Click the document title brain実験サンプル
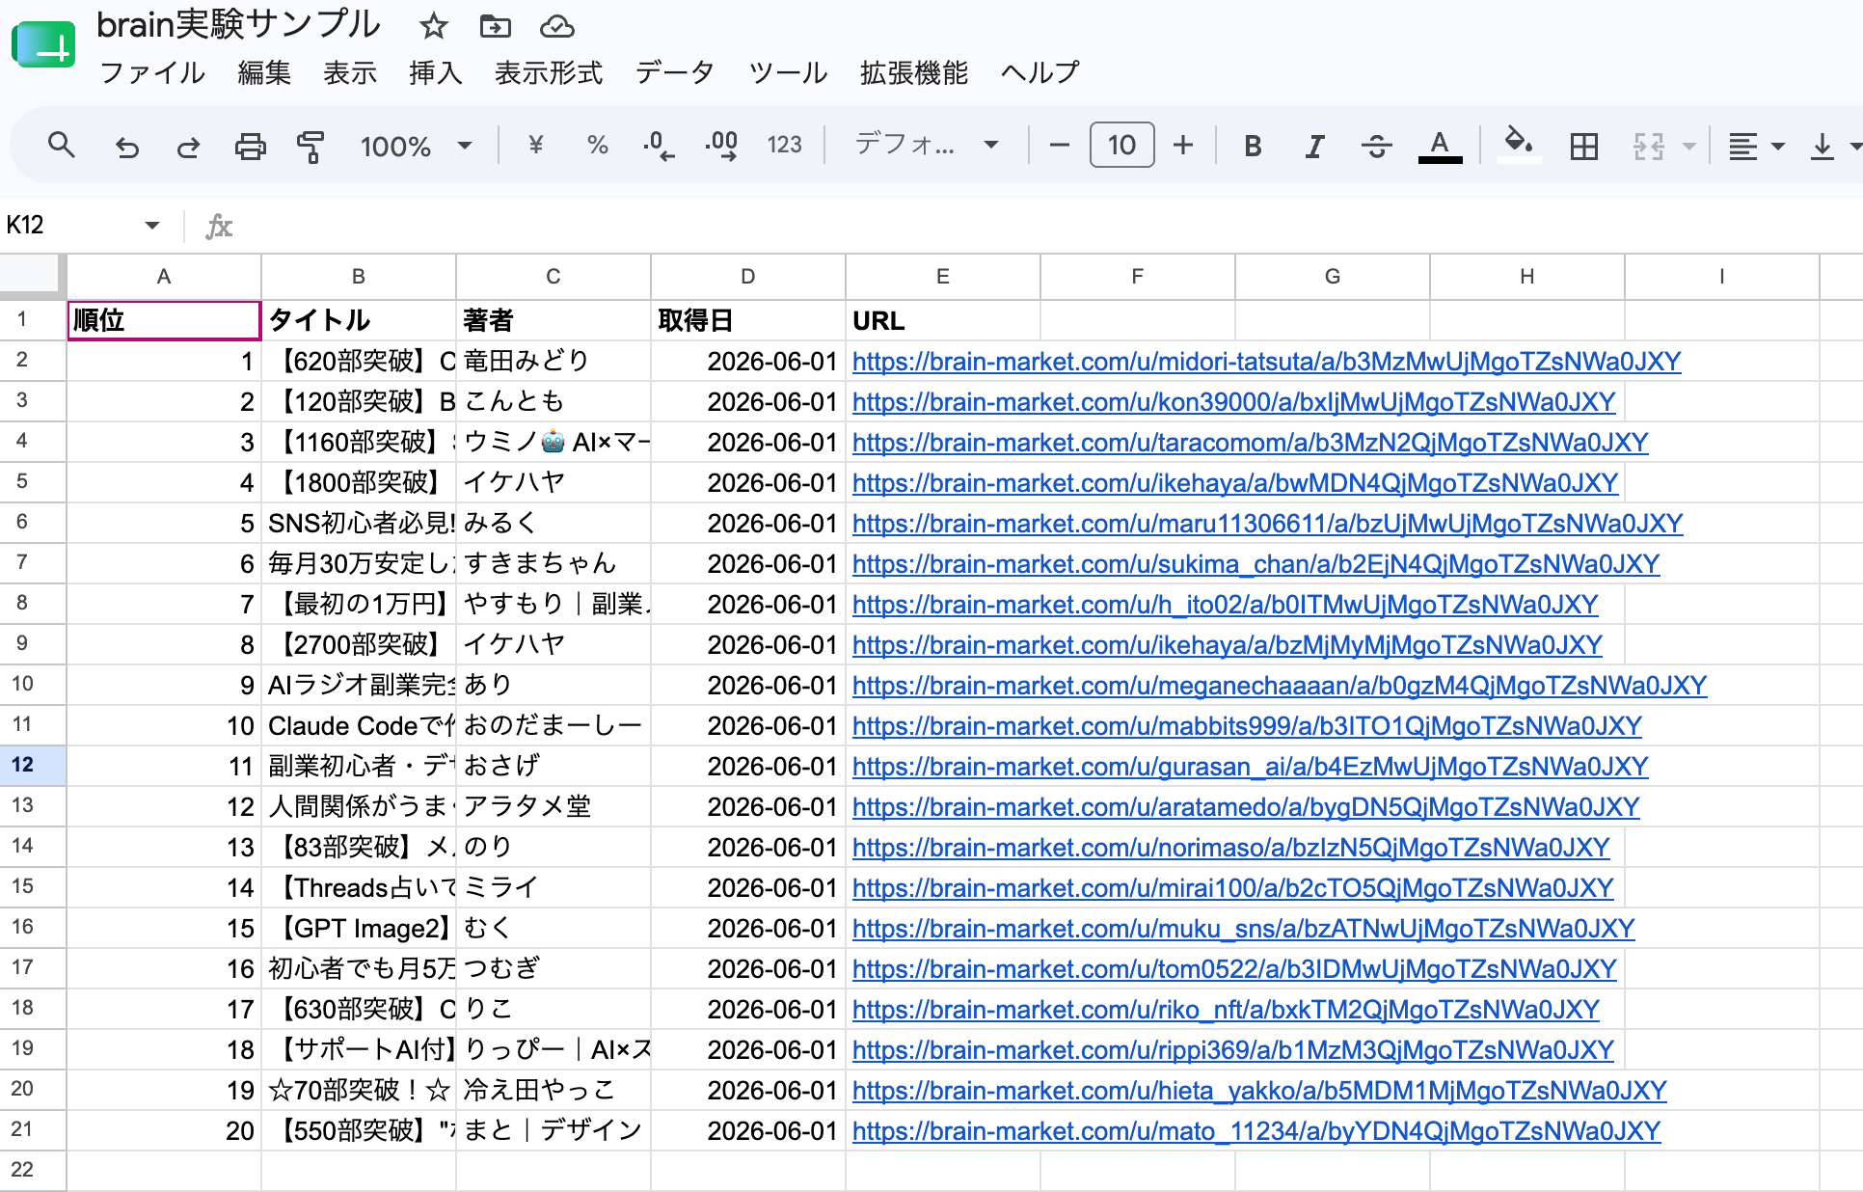The width and height of the screenshot is (1863, 1192). click(x=238, y=25)
